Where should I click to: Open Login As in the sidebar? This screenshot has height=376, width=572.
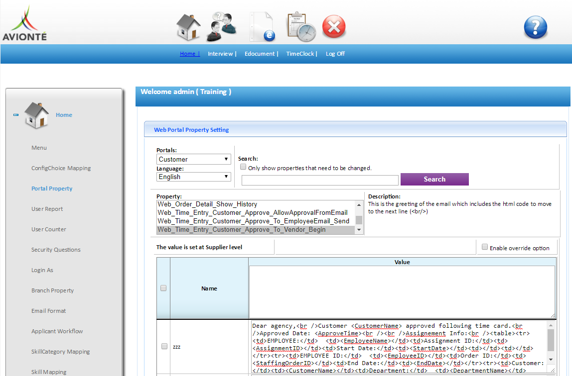(x=42, y=270)
